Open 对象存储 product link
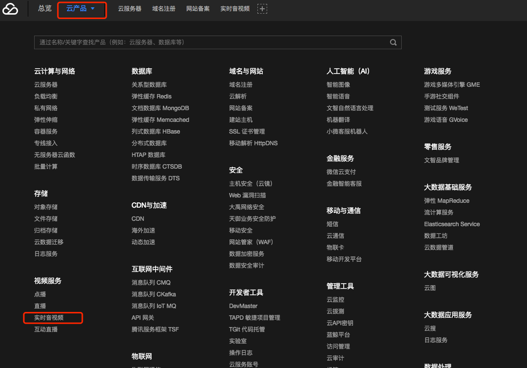This screenshot has width=527, height=368. [46, 207]
